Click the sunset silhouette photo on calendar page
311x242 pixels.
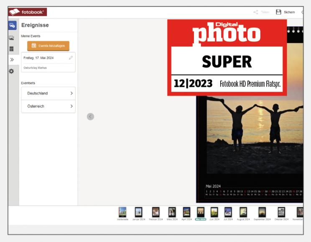click(255, 135)
